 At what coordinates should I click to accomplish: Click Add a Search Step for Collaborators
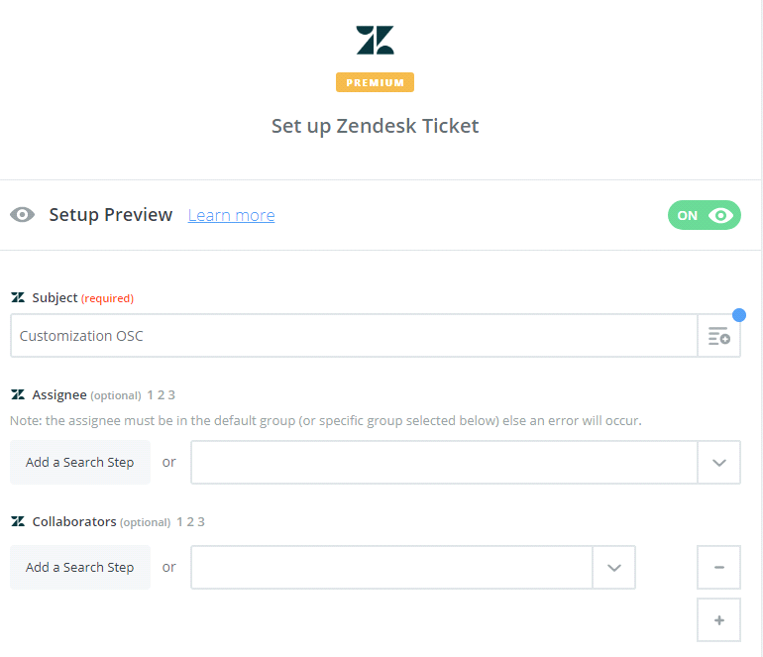80,568
